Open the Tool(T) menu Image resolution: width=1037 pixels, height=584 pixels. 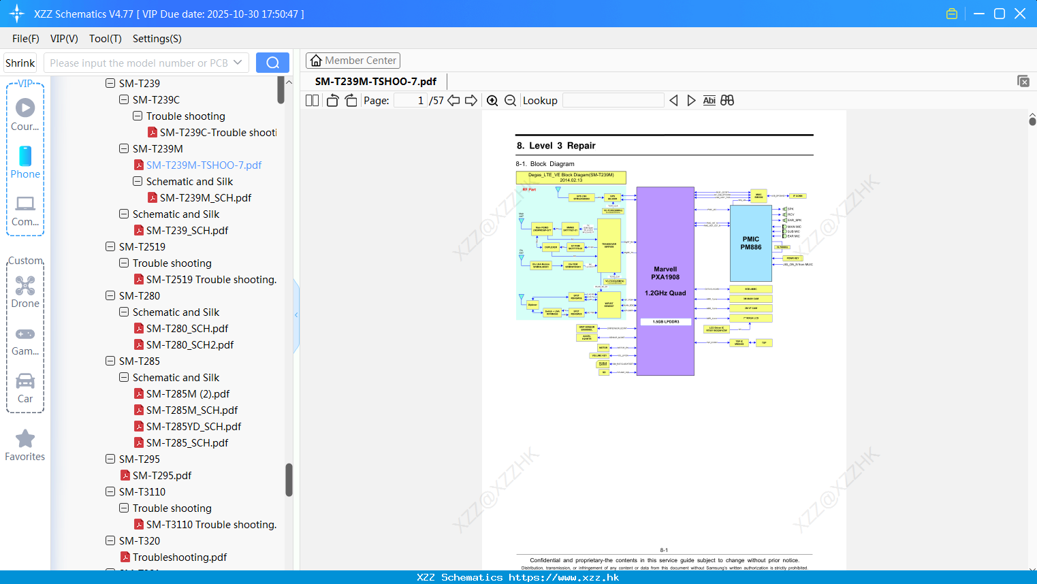[x=106, y=38]
